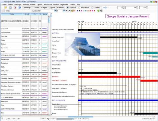Click the pencil line drawing icon
The width and height of the screenshot is (158, 121).
tap(69, 11)
